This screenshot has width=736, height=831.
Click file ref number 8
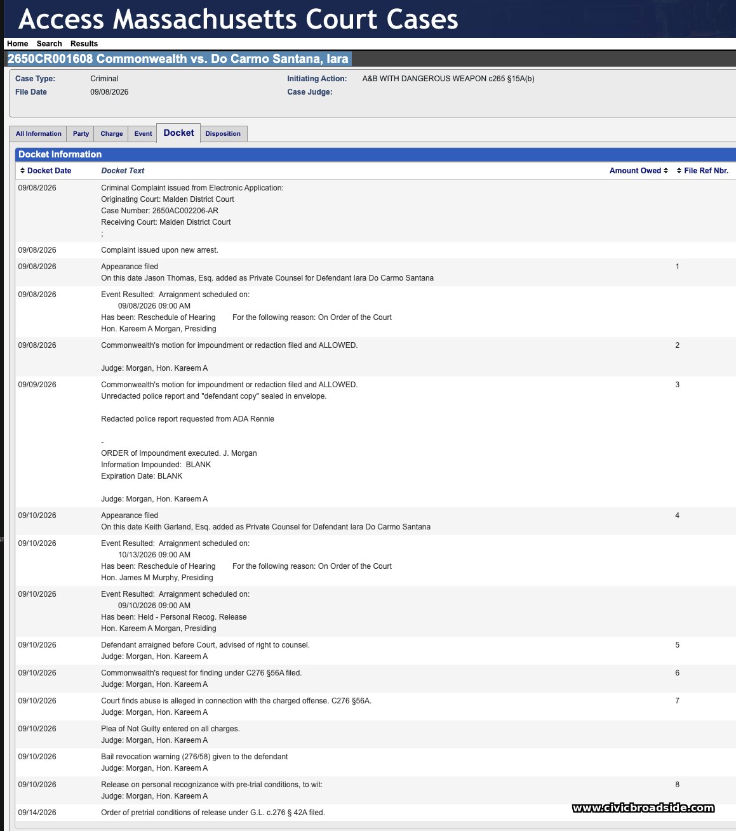pos(678,785)
